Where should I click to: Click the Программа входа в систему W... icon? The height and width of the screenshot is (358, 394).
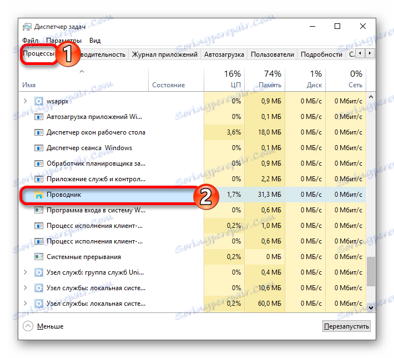click(x=38, y=210)
